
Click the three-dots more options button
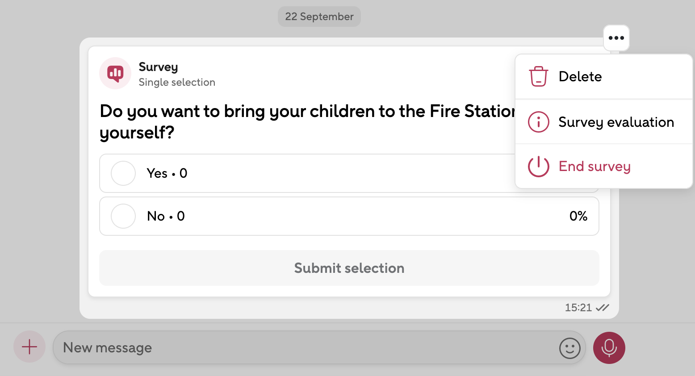616,38
